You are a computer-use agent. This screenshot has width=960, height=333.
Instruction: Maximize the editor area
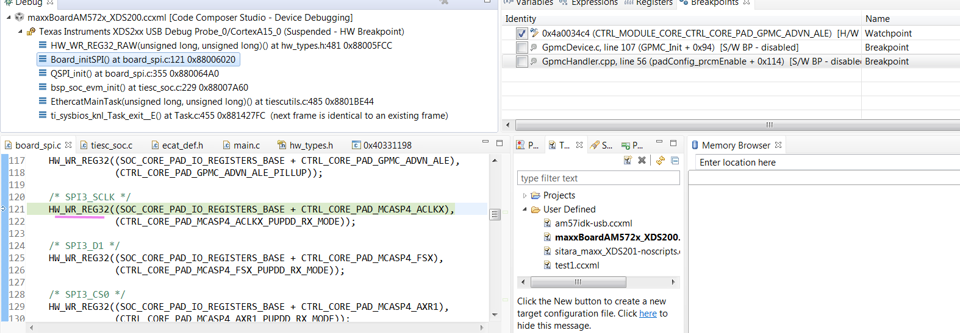click(x=500, y=142)
